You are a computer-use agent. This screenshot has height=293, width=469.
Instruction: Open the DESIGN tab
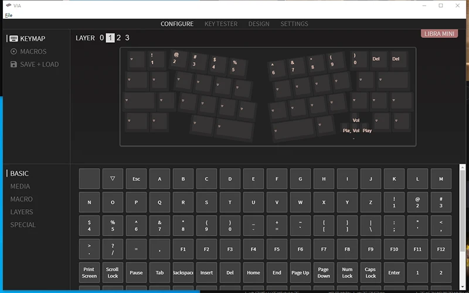tap(259, 24)
